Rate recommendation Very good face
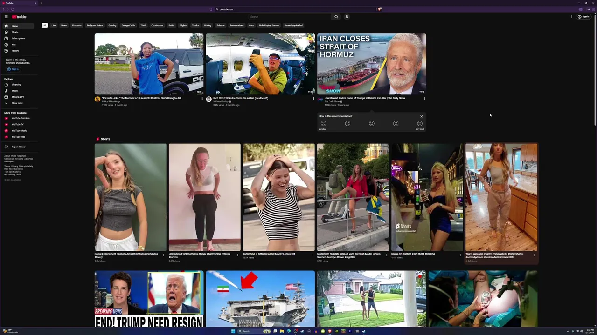597x335 pixels. click(x=420, y=124)
